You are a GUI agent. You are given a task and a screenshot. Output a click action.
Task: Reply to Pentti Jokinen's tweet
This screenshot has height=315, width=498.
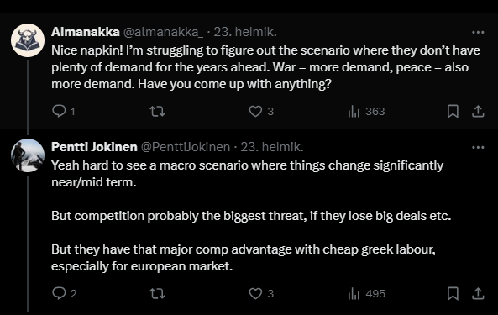click(59, 293)
